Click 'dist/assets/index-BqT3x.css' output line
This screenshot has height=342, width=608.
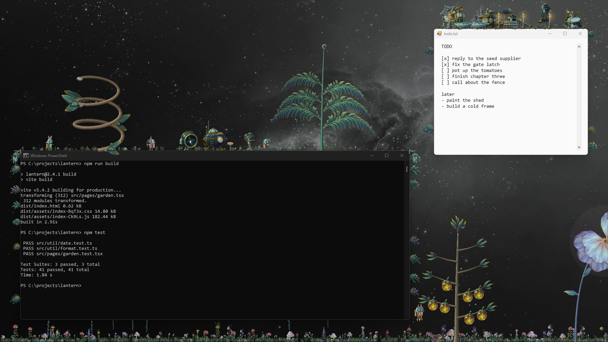[68, 212]
